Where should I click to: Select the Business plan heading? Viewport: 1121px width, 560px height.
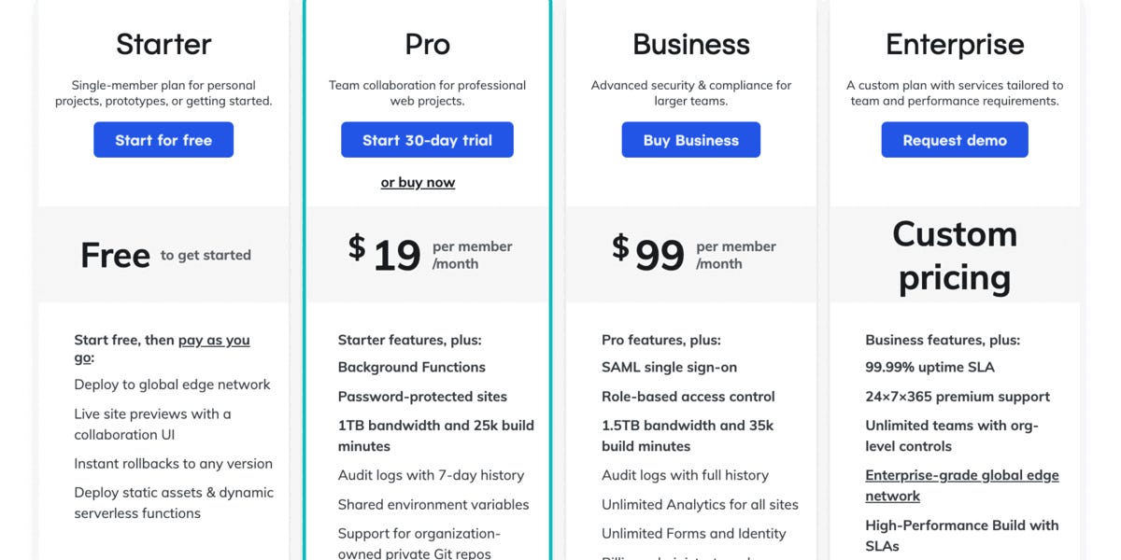click(x=690, y=43)
